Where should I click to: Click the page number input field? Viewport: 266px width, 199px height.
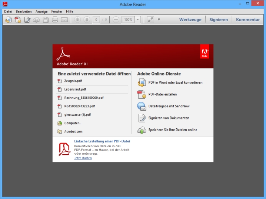pyautogui.click(x=96, y=20)
